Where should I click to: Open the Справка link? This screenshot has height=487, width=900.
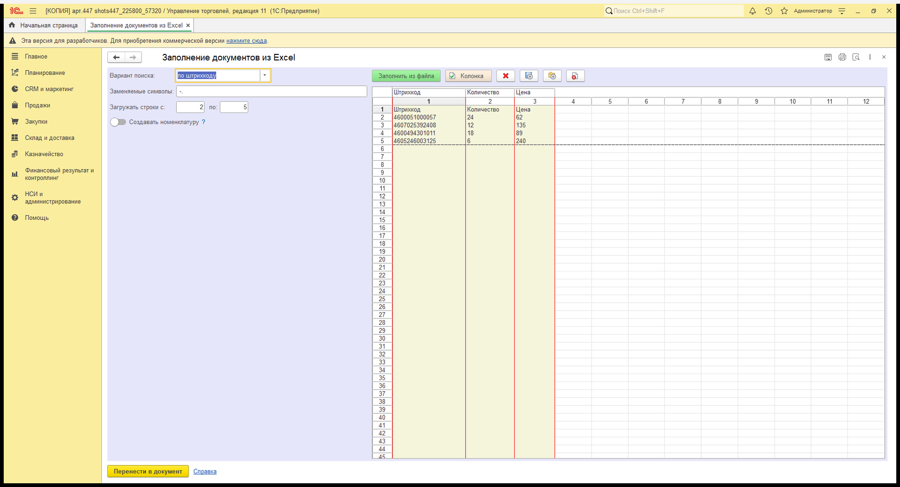click(x=205, y=472)
